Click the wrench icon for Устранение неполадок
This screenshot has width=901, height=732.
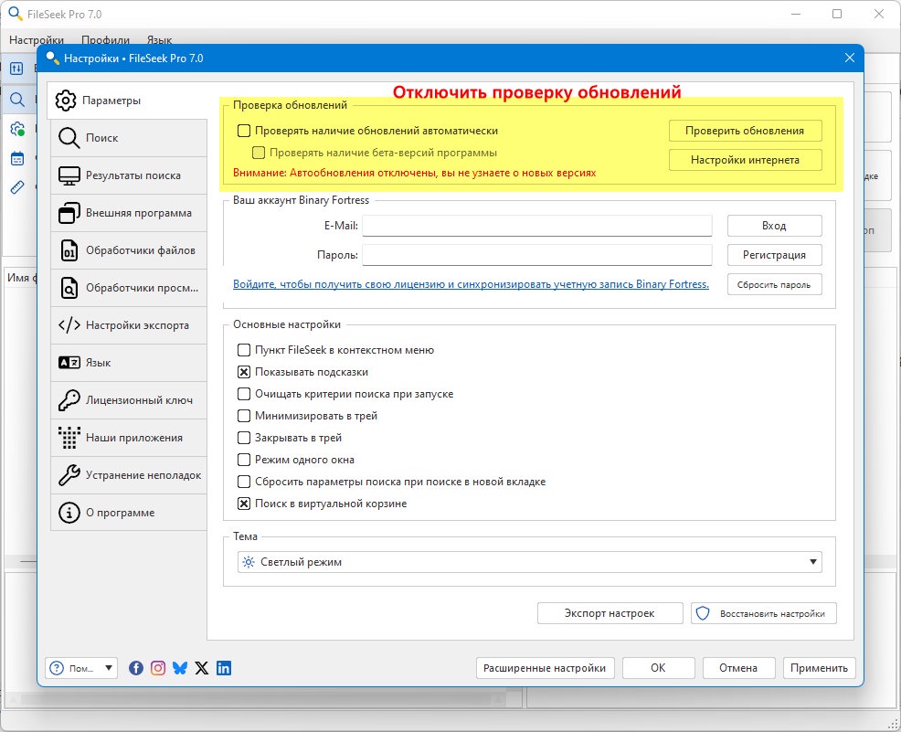[x=69, y=475]
